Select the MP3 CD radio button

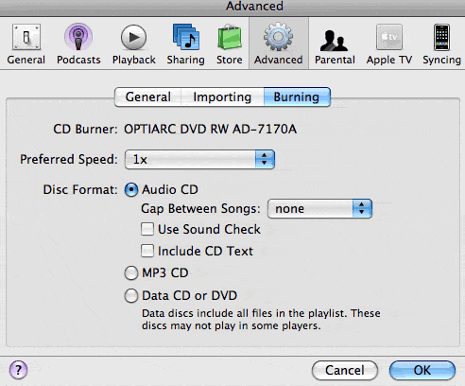pos(131,273)
